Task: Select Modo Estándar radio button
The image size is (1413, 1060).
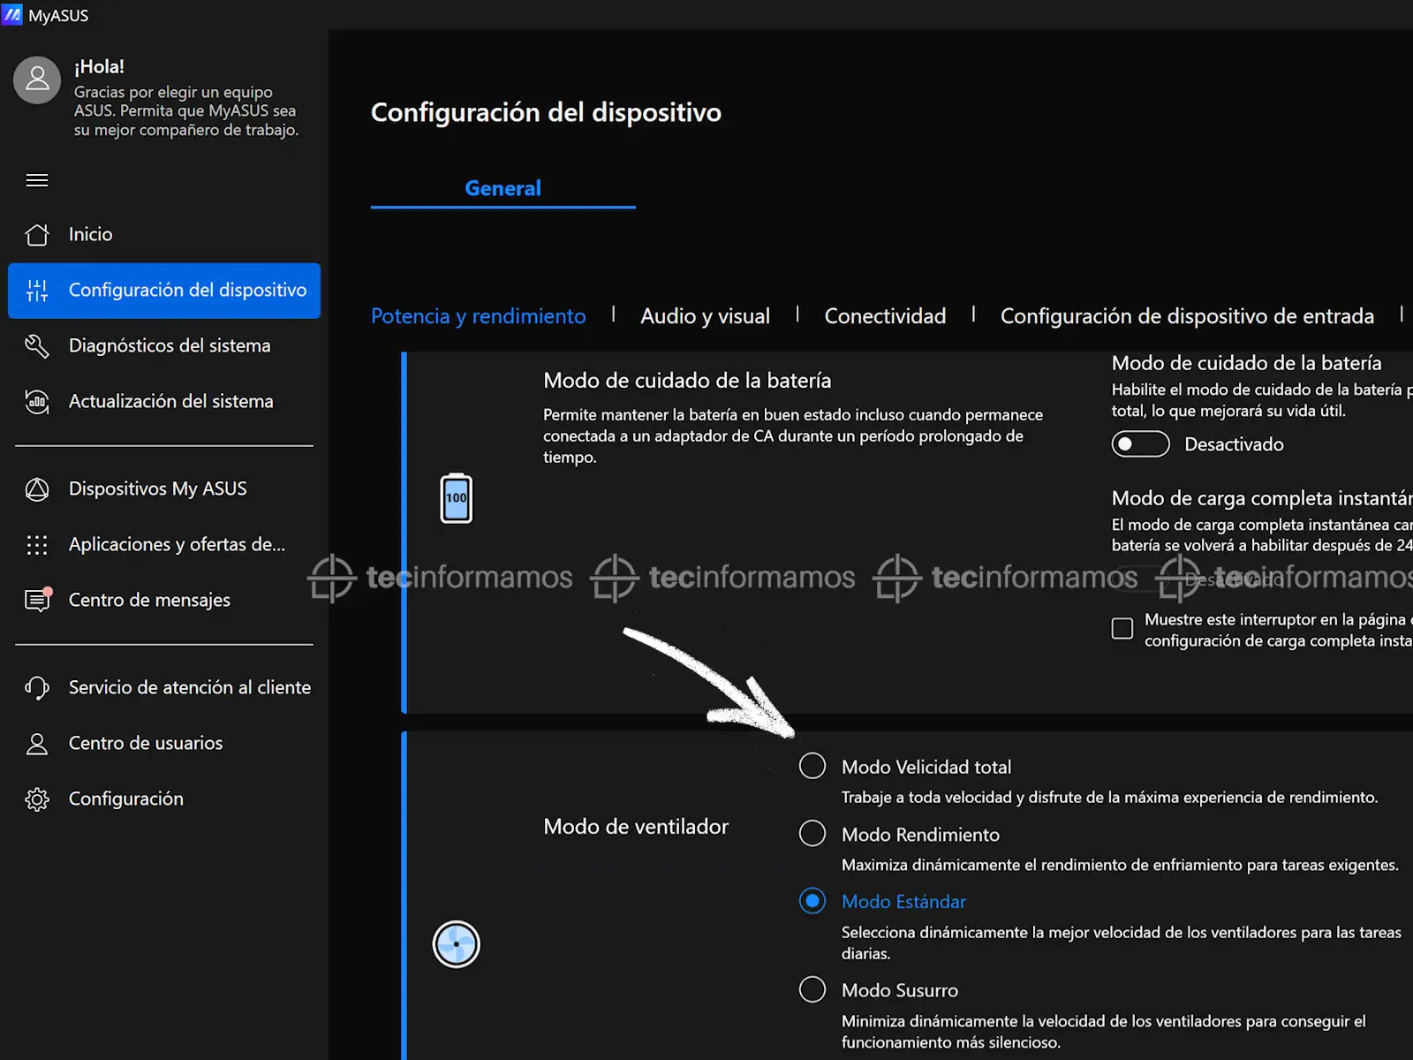Action: [812, 901]
